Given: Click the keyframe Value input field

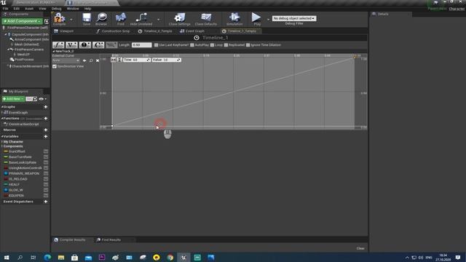Looking at the screenshot, I should [x=167, y=60].
